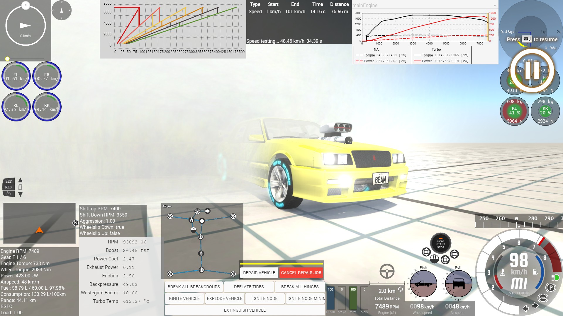563x316 pixels.
Task: Click IGNITE NODE button
Action: click(x=265, y=298)
